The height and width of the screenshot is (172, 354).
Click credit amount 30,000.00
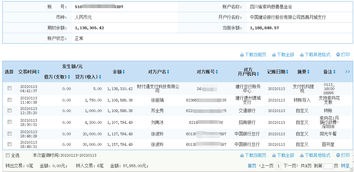(x=92, y=144)
